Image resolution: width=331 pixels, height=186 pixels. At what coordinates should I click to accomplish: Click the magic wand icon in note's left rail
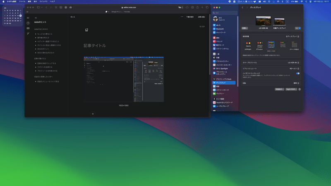pos(28,34)
